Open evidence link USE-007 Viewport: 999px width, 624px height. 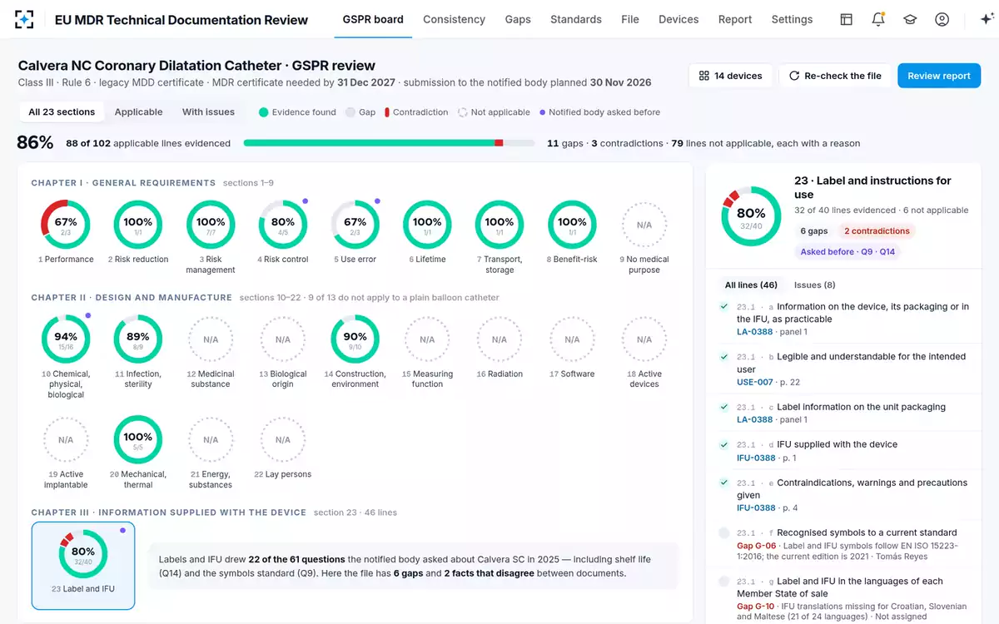click(755, 382)
